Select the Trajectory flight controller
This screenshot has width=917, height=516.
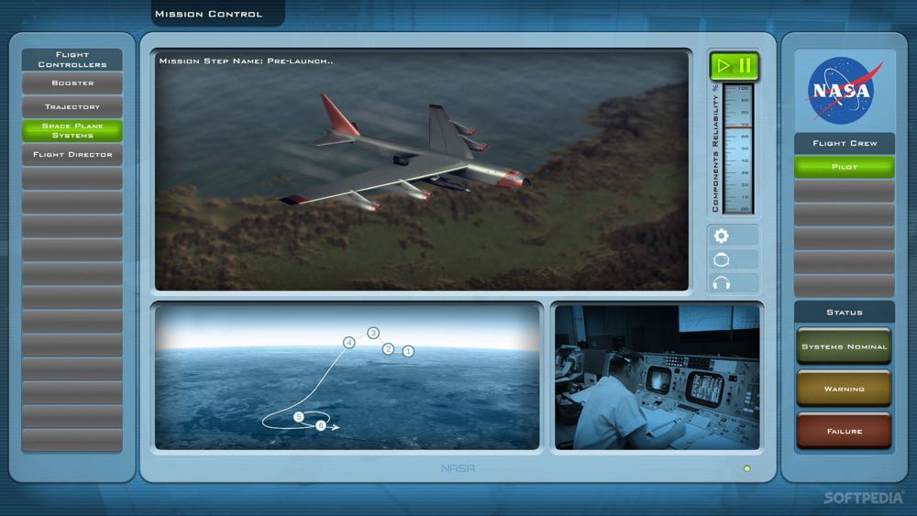72,107
